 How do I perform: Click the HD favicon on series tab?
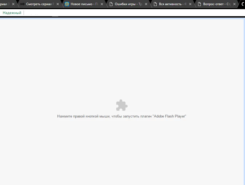point(22,4)
